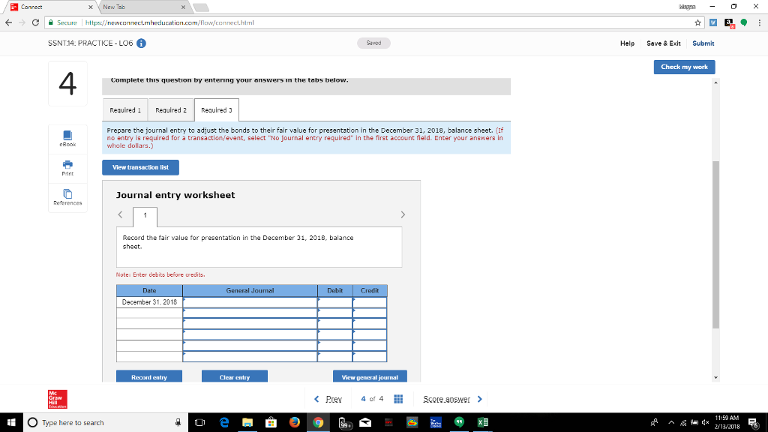Click the Save & Exit link
Viewport: 768px width, 432px height.
pyautogui.click(x=663, y=43)
